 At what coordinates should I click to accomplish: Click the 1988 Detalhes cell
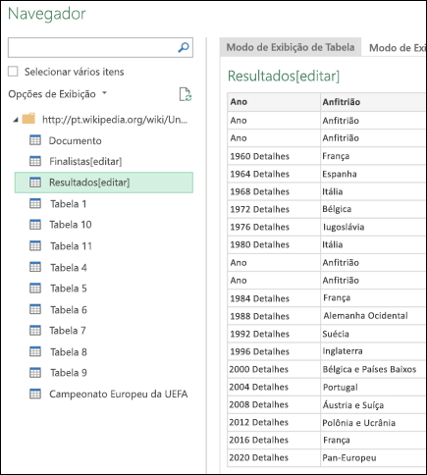click(x=274, y=316)
